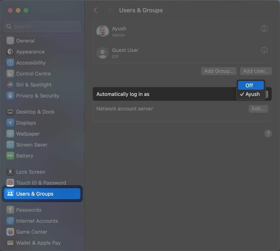Open the Lock Screen icon
This screenshot has height=251, width=280.
pos(10,172)
